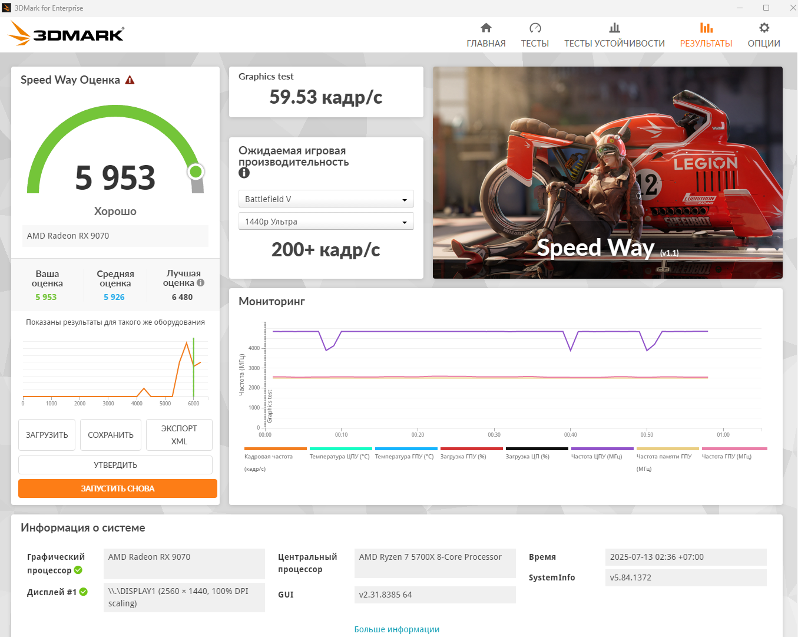
Task: Click the green marker on the score gauge
Action: (x=196, y=171)
